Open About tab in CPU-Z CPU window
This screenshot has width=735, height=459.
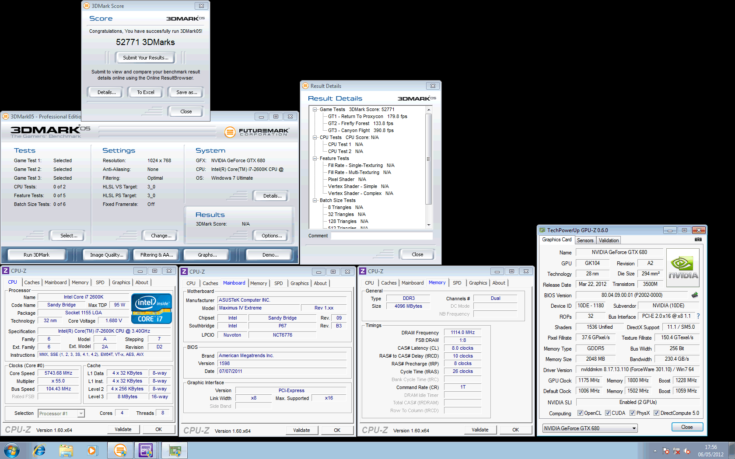pyautogui.click(x=142, y=283)
